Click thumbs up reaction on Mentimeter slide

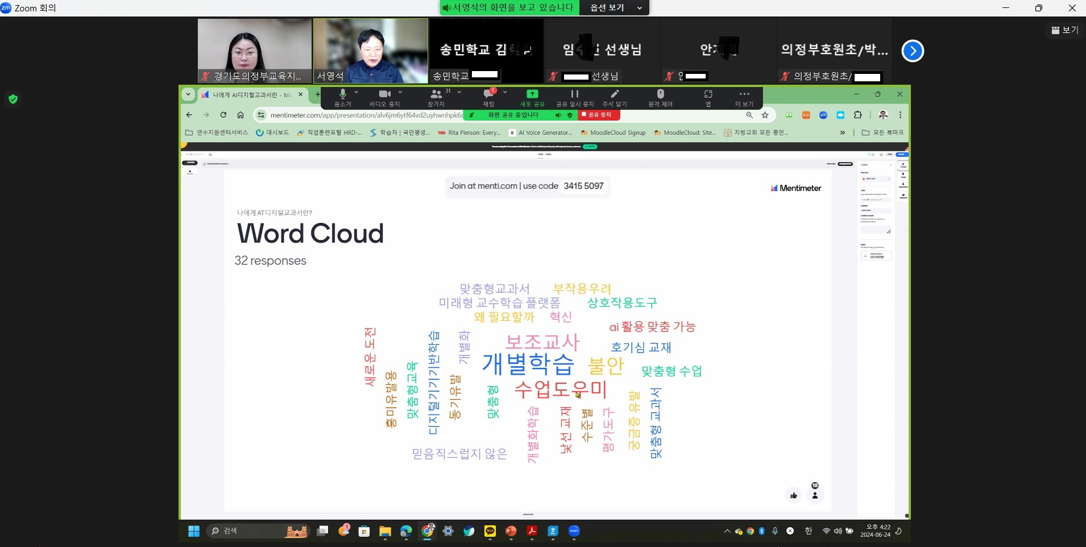[794, 495]
